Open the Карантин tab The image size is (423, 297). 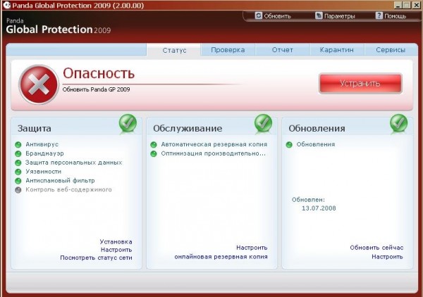[x=337, y=50]
